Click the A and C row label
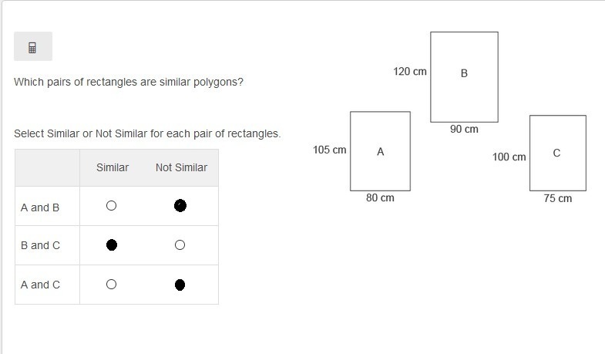Screen dimensions: 605x354 point(41,285)
